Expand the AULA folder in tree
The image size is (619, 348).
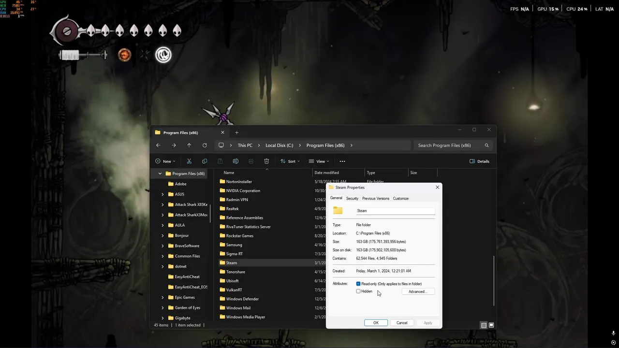(162, 225)
